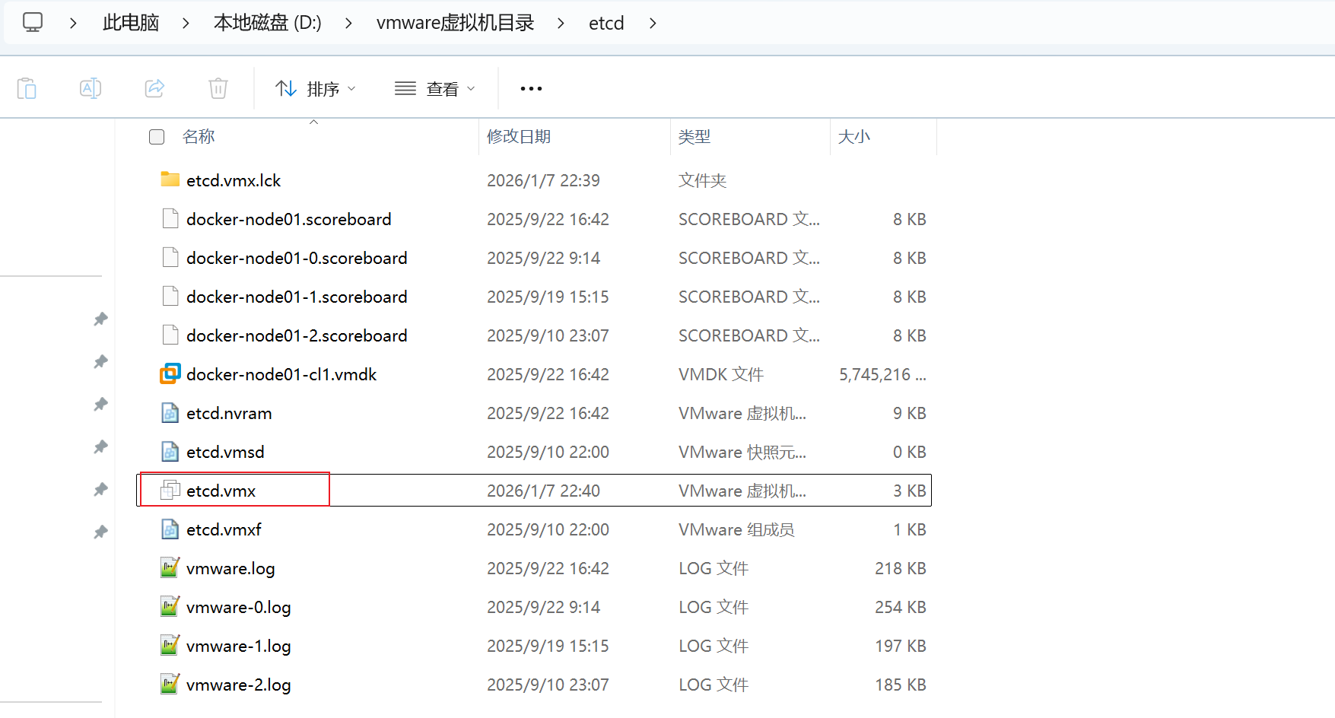Screen dimensions: 1335x718
Task: Sort by the 大小 column header
Action: (853, 136)
